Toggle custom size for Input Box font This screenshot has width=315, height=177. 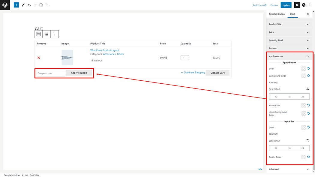tap(307, 140)
